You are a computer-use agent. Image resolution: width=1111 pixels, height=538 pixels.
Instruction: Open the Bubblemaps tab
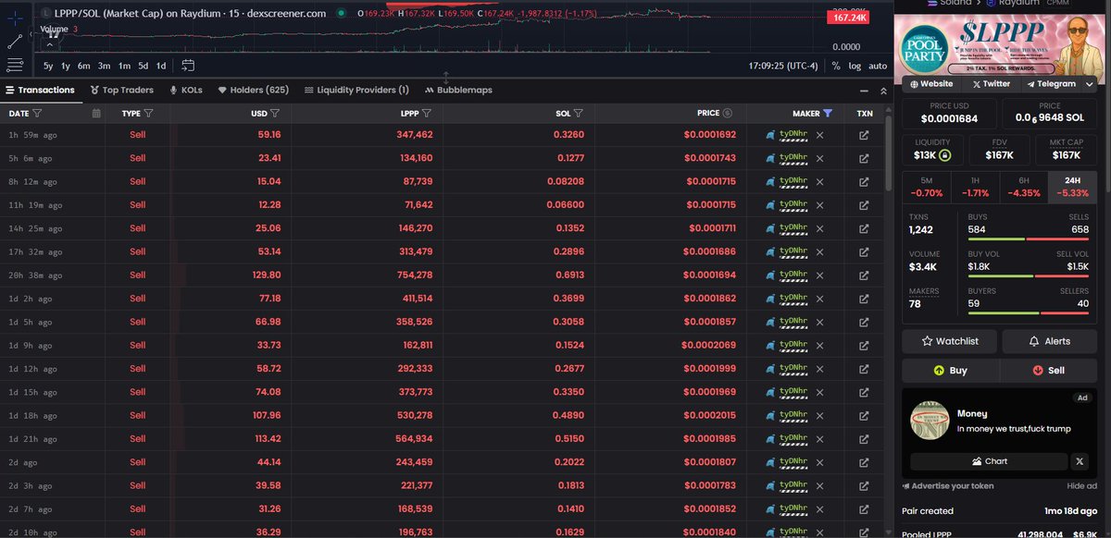[x=458, y=91]
